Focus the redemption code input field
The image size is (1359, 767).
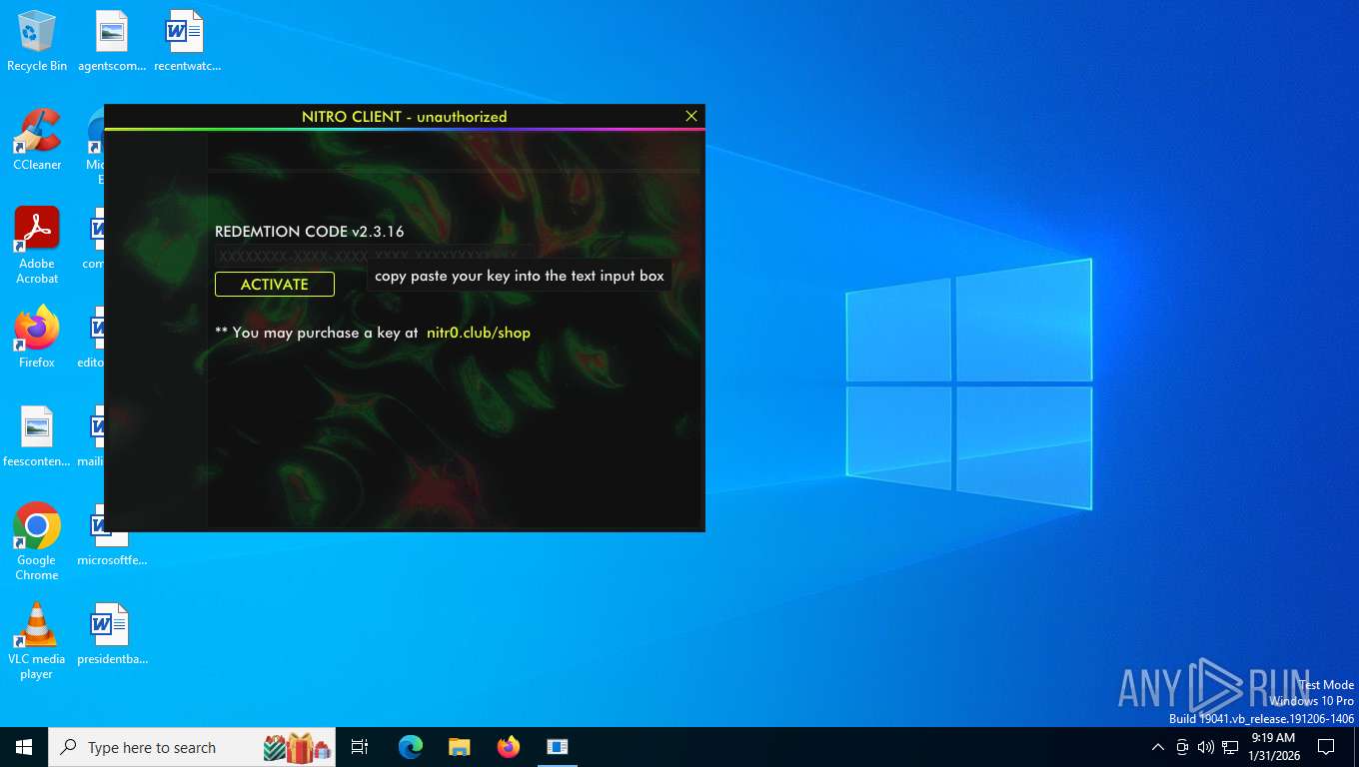click(x=374, y=256)
